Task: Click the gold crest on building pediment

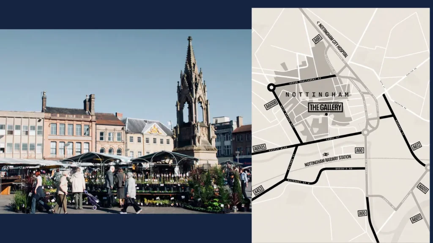Action: [x=154, y=129]
